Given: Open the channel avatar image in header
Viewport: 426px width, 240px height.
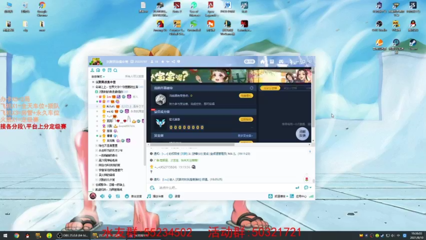Looking at the screenshot, I should [x=96, y=61].
